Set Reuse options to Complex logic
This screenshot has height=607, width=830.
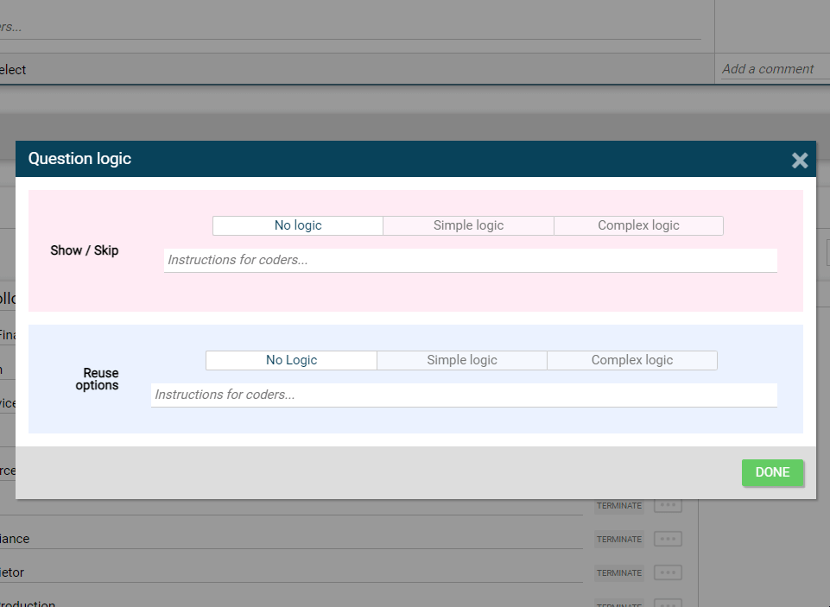[x=631, y=360]
